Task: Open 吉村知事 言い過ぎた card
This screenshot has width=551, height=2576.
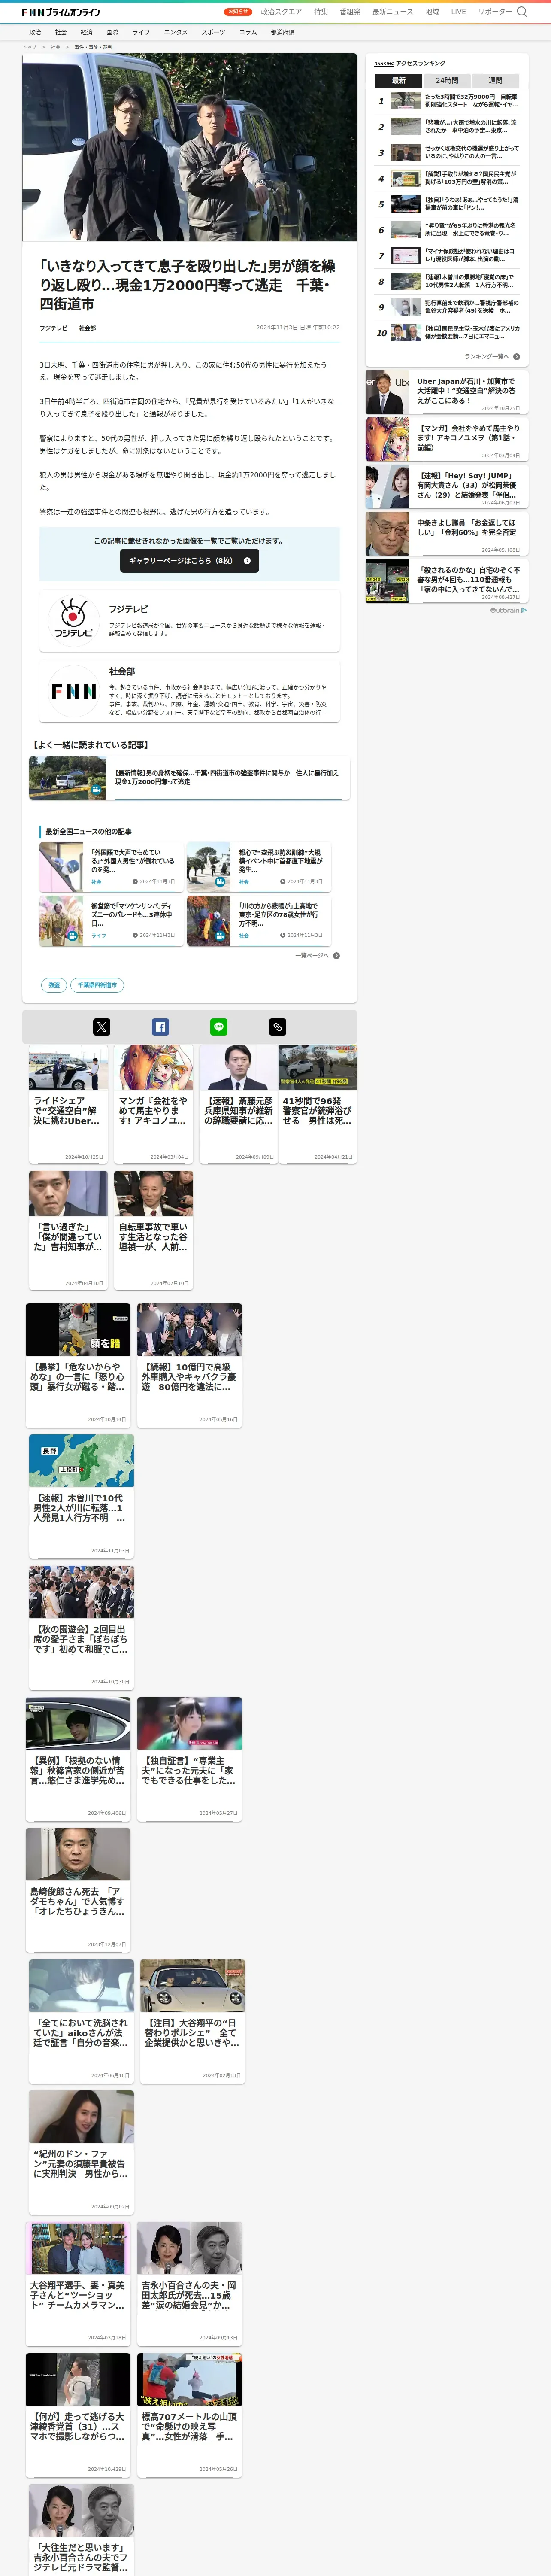Action: click(x=68, y=1229)
